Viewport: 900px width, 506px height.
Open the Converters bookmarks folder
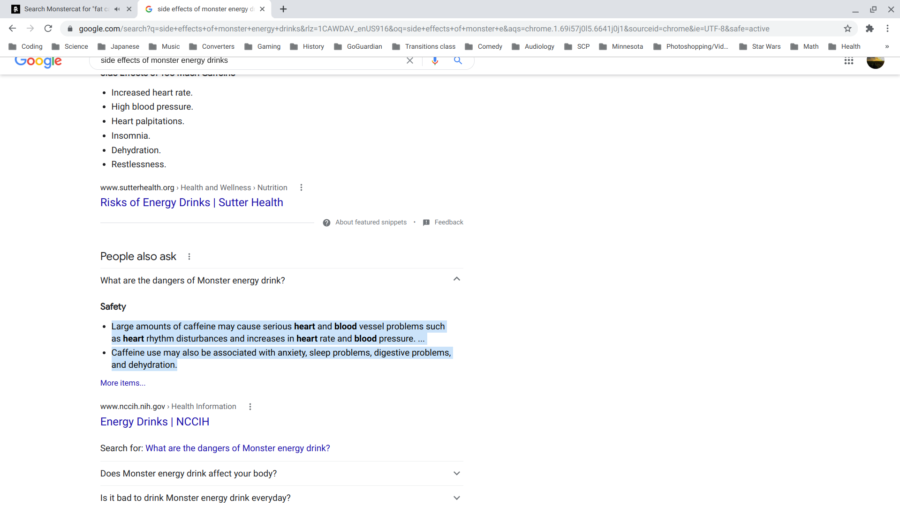point(212,46)
